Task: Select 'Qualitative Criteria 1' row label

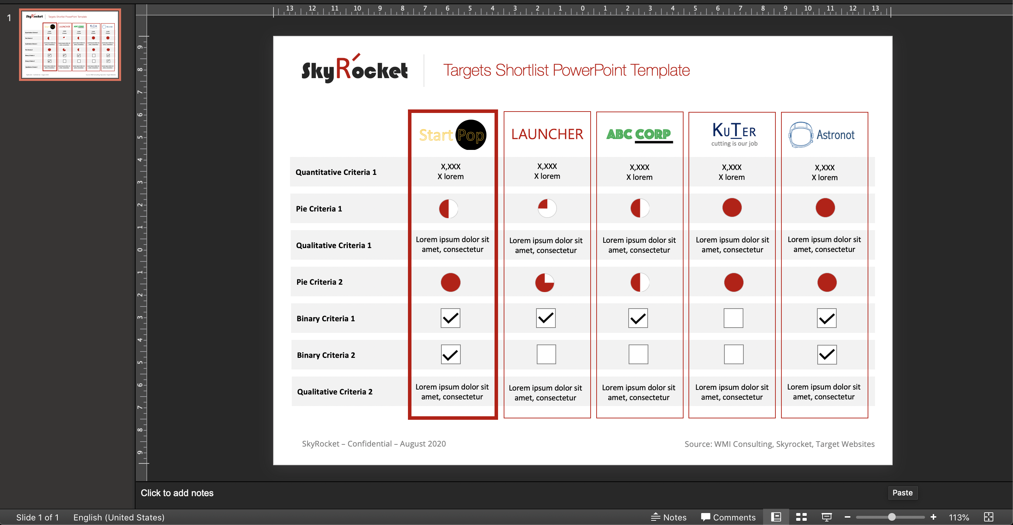Action: (333, 245)
